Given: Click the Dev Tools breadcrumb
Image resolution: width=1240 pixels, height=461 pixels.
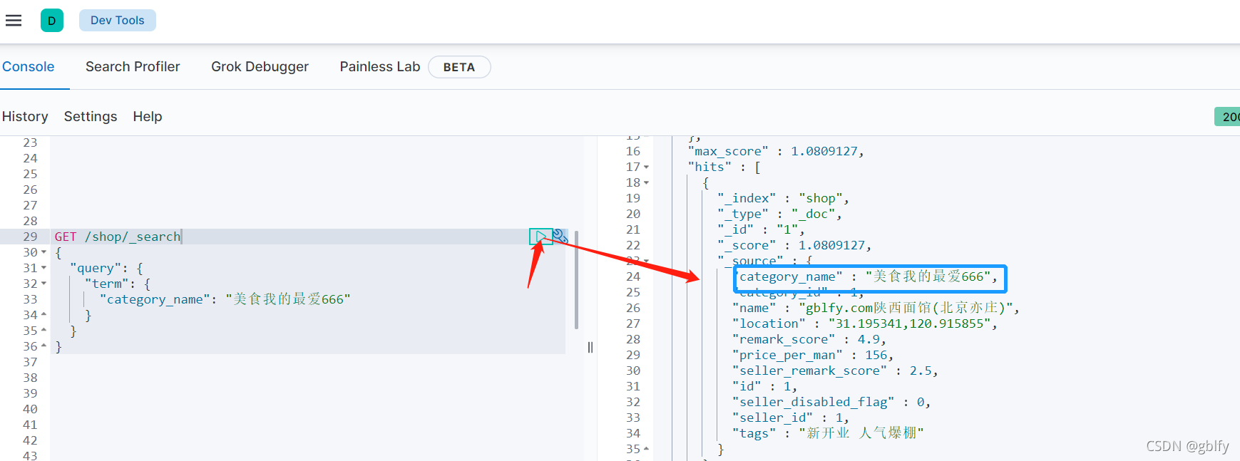Looking at the screenshot, I should click(x=118, y=21).
